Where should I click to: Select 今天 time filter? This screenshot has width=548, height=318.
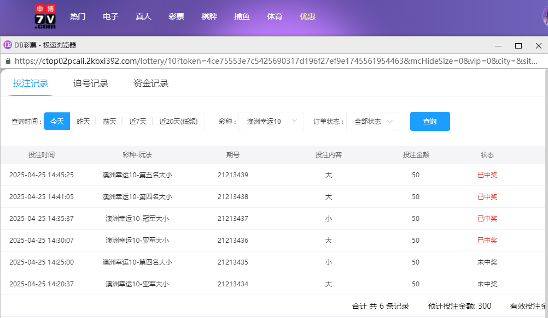pos(57,121)
